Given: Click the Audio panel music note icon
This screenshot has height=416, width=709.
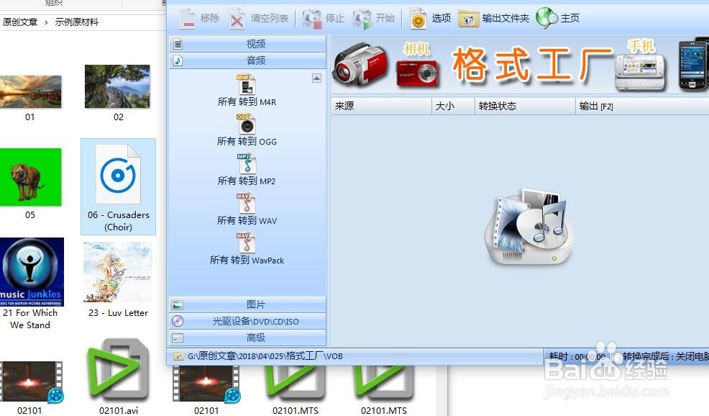Looking at the screenshot, I should 178,60.
